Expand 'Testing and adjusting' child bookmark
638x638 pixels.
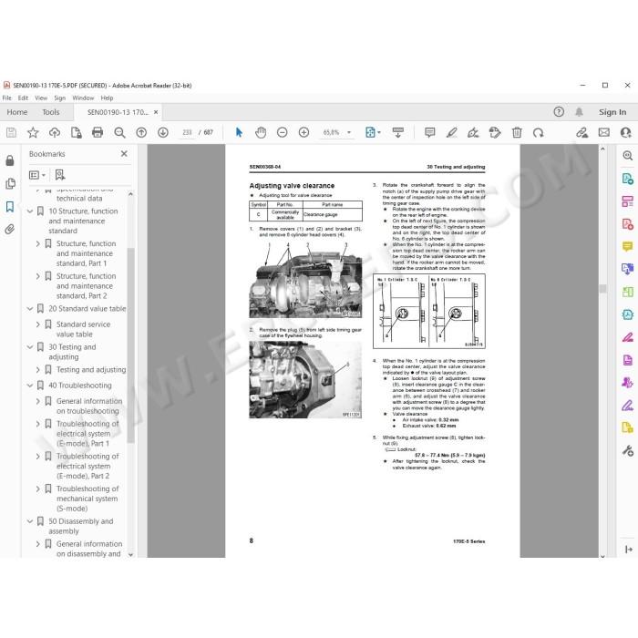coord(38,370)
